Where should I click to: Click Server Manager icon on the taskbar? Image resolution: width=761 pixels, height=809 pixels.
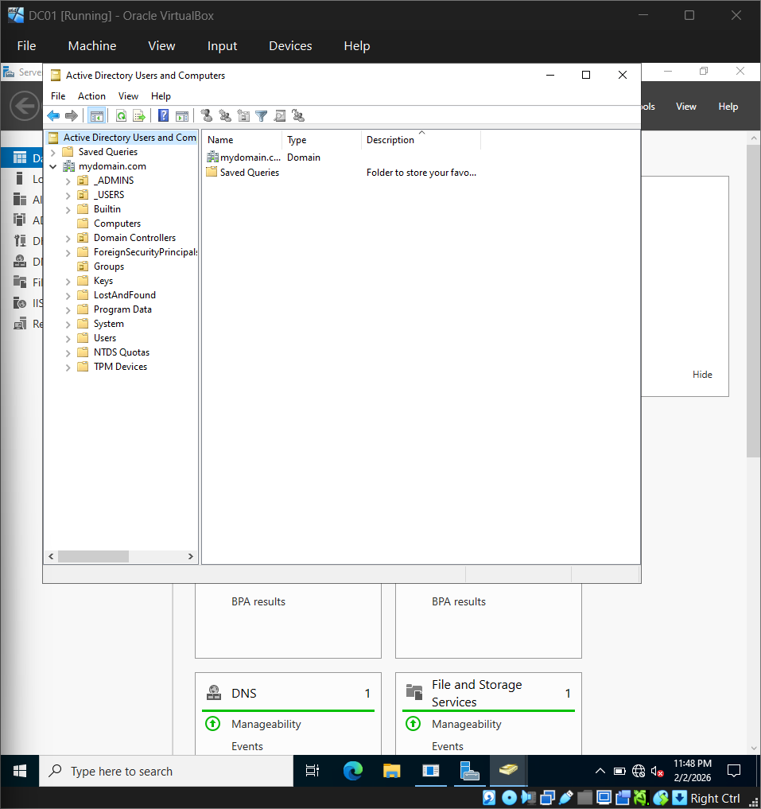pyautogui.click(x=469, y=771)
